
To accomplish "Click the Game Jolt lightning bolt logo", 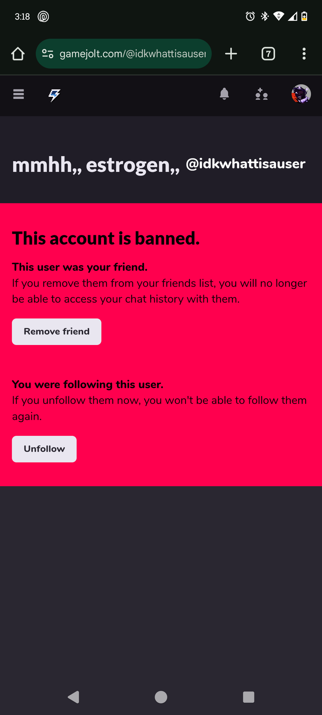I will [x=54, y=95].
